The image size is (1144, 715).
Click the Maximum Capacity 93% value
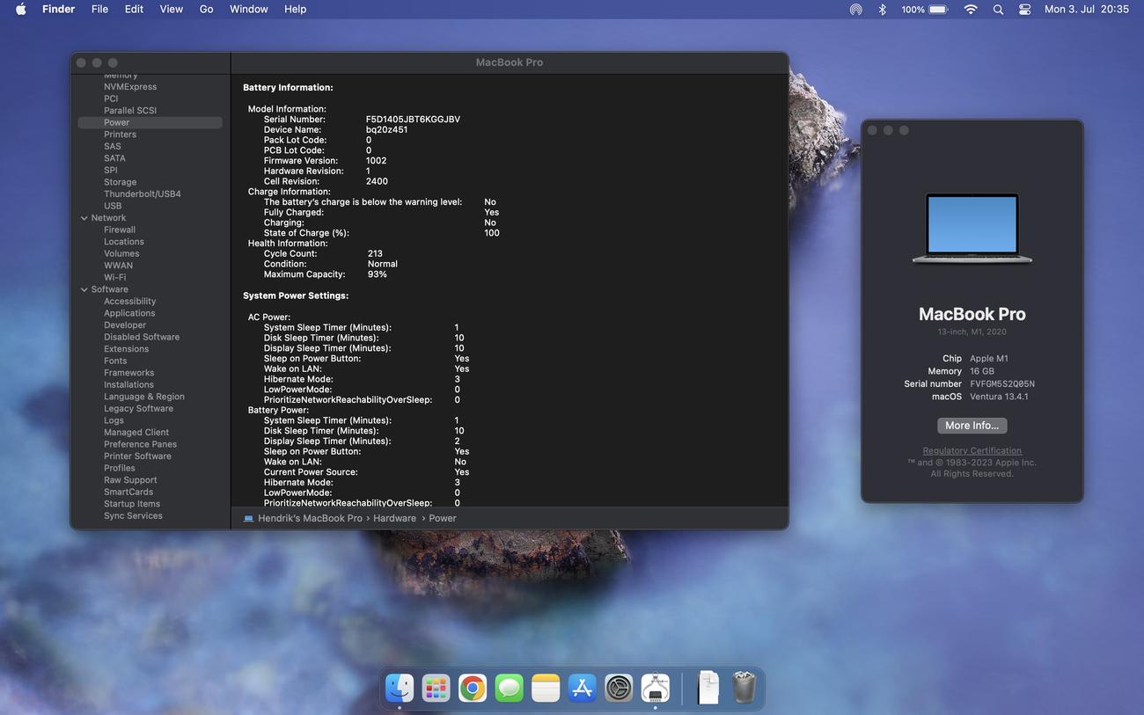pyautogui.click(x=378, y=274)
